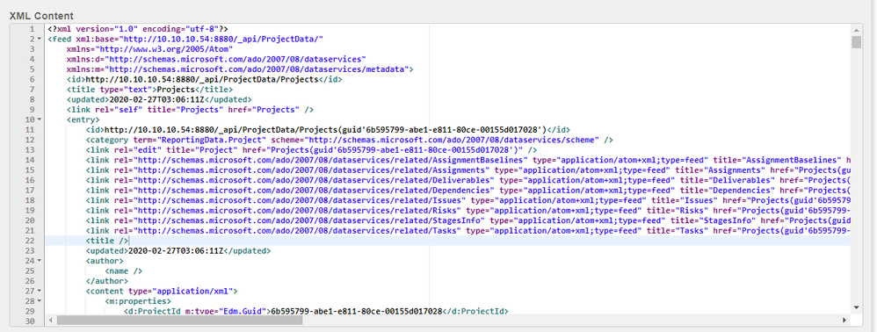Click line number 1 in the gutter
The height and width of the screenshot is (332, 877).
pos(33,28)
